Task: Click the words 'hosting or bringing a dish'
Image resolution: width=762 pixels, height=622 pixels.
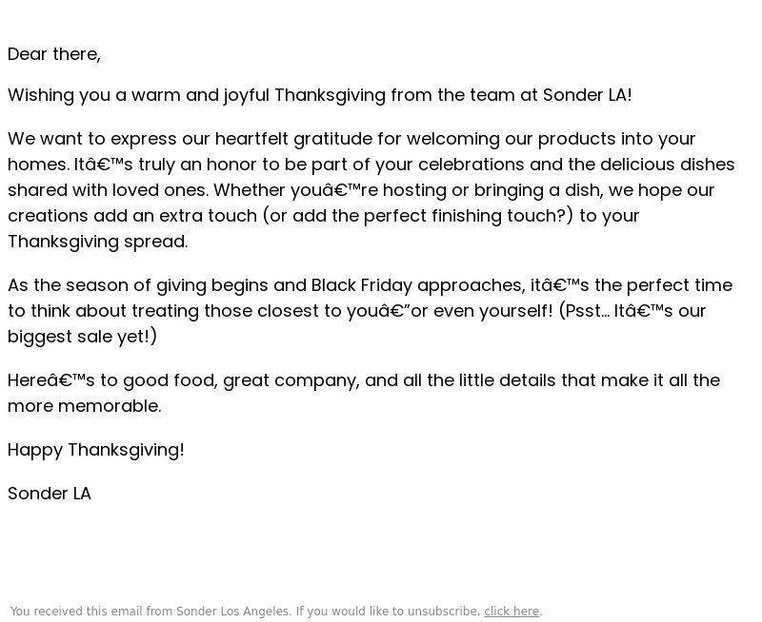Action: click(x=492, y=190)
